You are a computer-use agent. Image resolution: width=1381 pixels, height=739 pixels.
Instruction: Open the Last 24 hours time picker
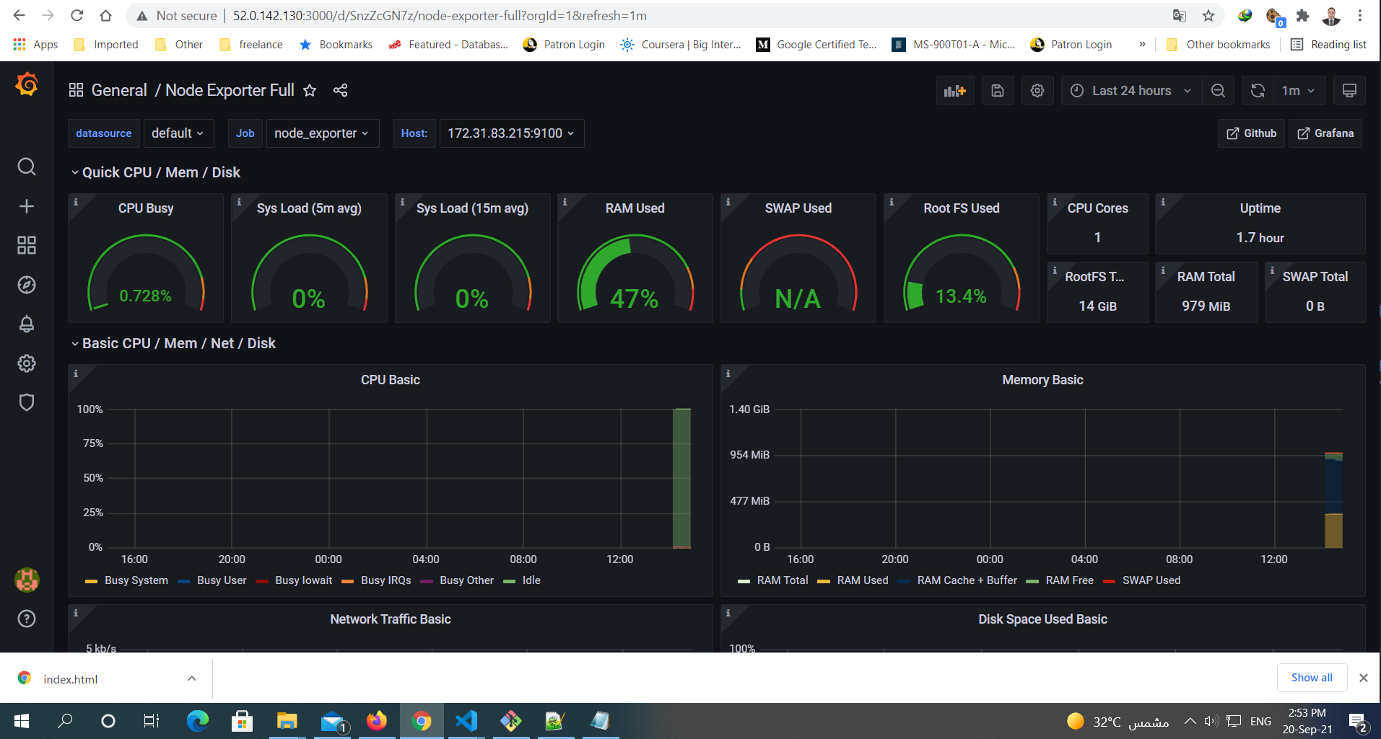(x=1130, y=91)
